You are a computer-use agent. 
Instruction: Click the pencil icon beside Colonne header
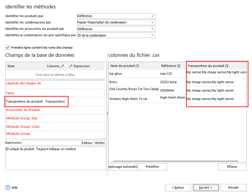(x=62, y=66)
